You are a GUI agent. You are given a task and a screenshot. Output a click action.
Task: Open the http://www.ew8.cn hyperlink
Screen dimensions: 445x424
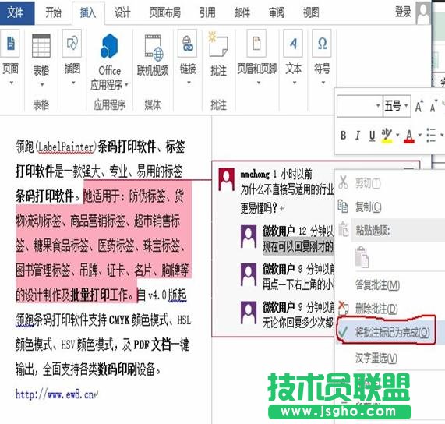55,394
